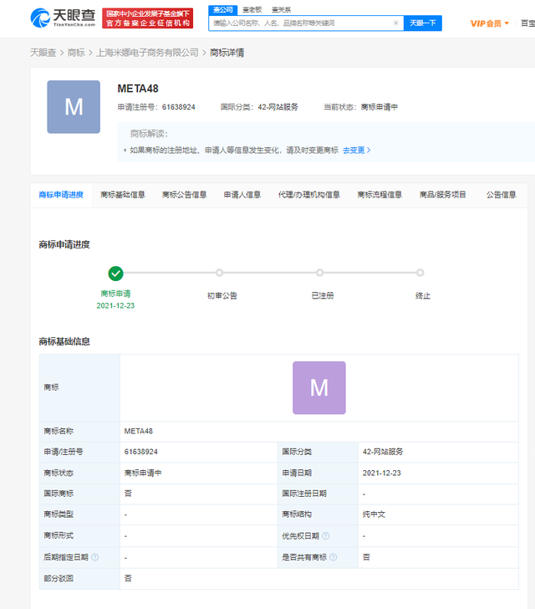Viewport: 535px width, 609px height.
Task: Focus the company name search input field
Action: (301, 23)
